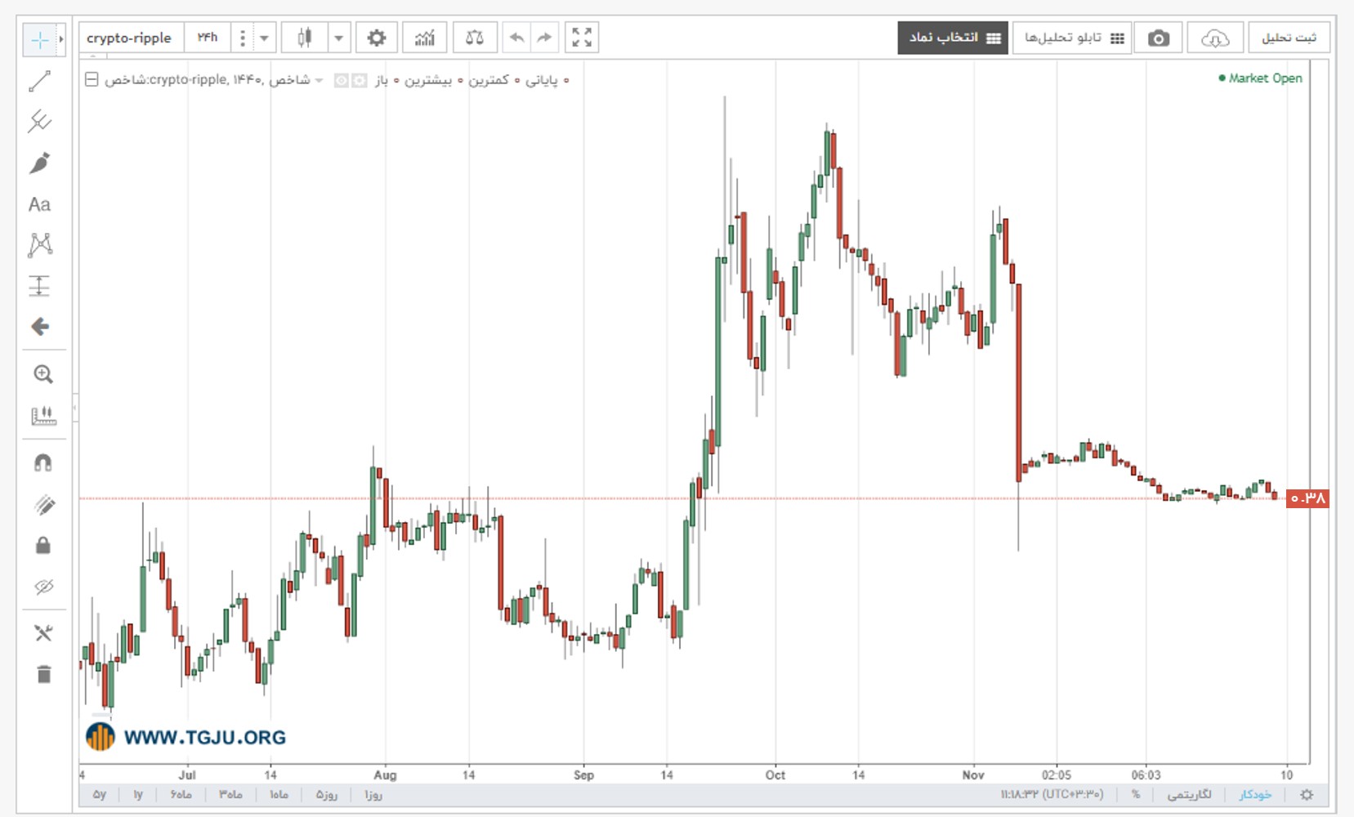Screen dimensions: 1354x817
Task: Expand the legend شاخص dropdown arrow
Action: [x=319, y=80]
